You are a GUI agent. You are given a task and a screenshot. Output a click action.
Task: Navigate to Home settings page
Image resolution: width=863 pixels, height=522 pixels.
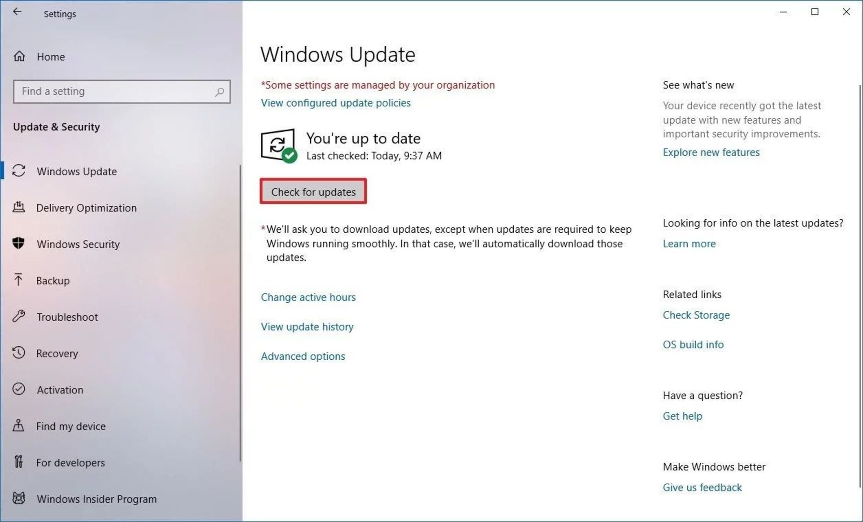[51, 56]
